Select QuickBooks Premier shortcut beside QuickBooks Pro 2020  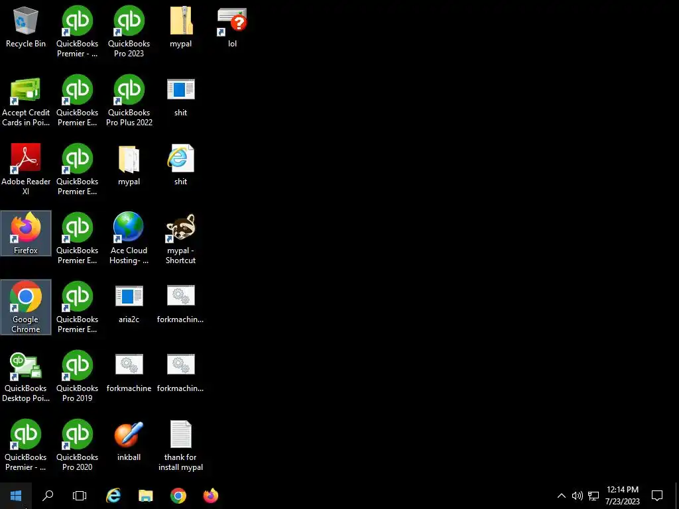pyautogui.click(x=26, y=445)
